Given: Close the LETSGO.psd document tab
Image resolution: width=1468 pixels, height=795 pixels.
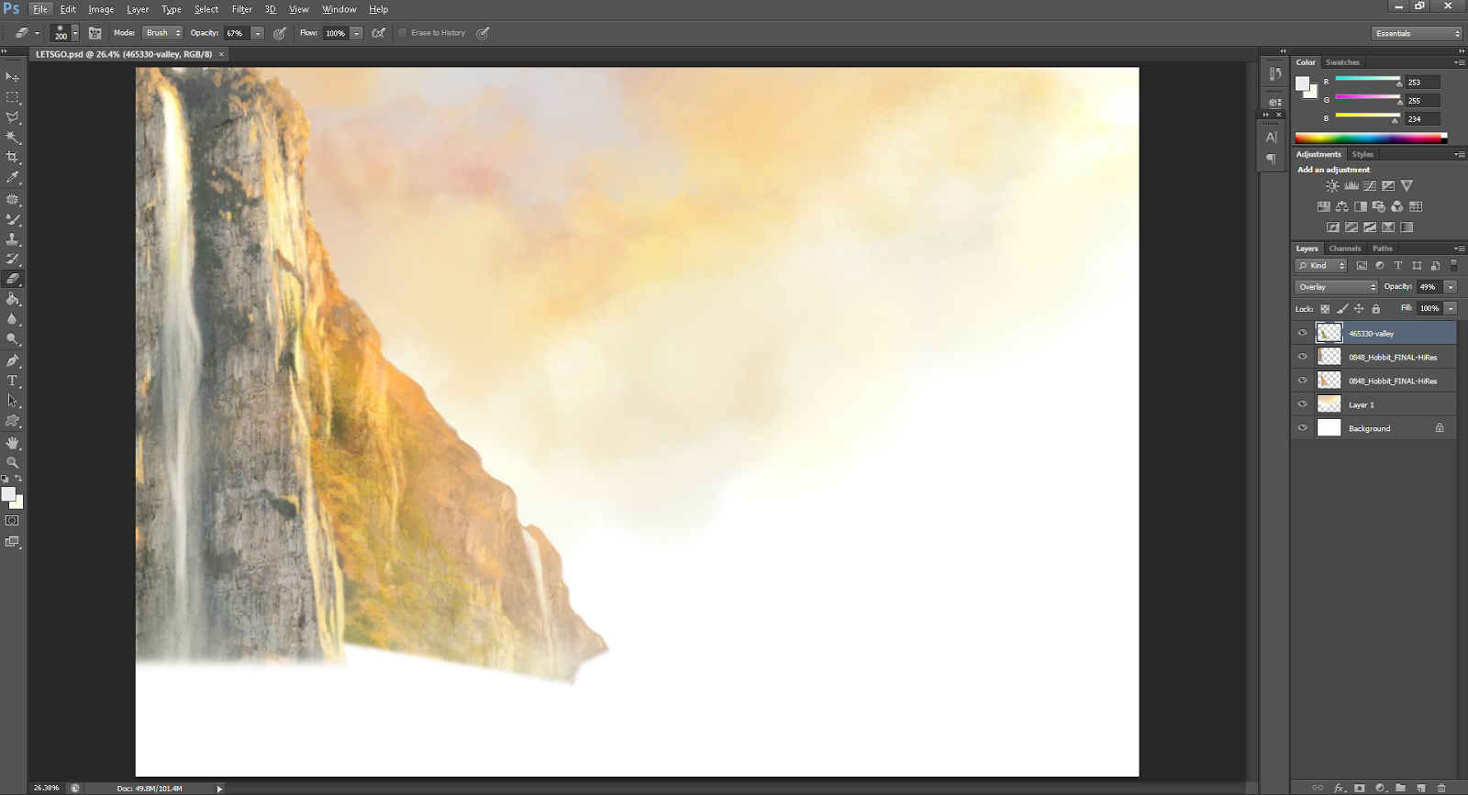Looking at the screenshot, I should point(221,54).
